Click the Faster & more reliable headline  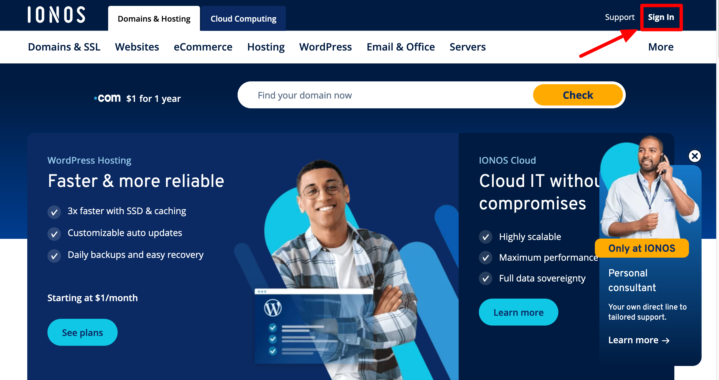pyautogui.click(x=136, y=181)
